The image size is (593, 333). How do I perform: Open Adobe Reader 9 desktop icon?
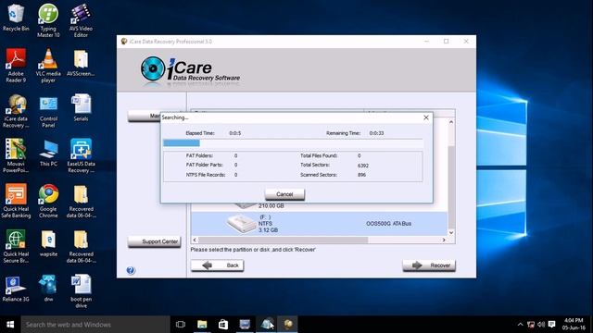(x=16, y=66)
